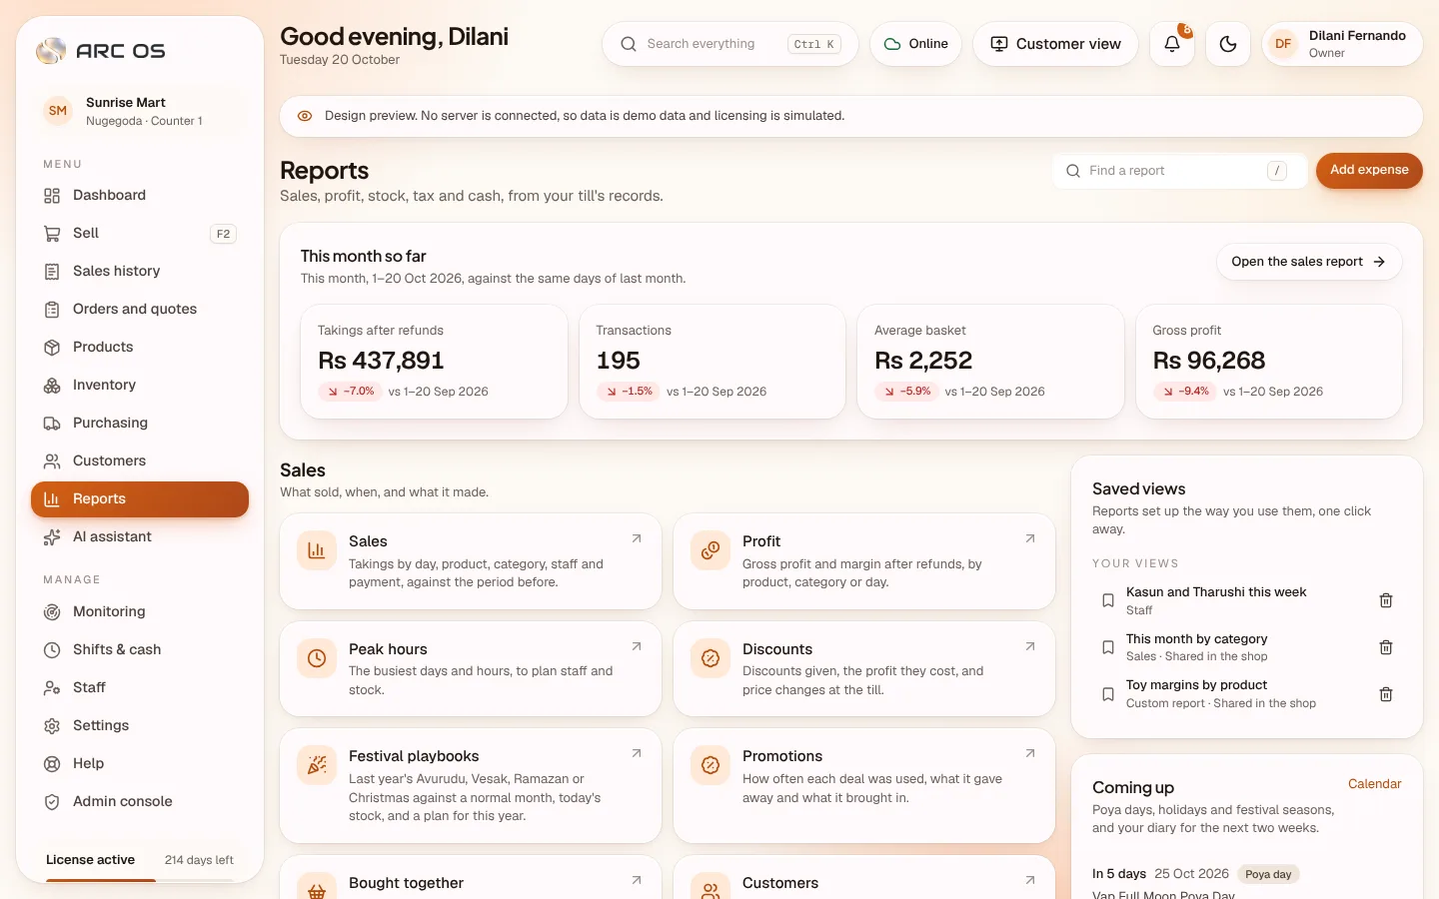Image resolution: width=1439 pixels, height=899 pixels.
Task: Open Settings in sidebar
Action: coord(140,726)
